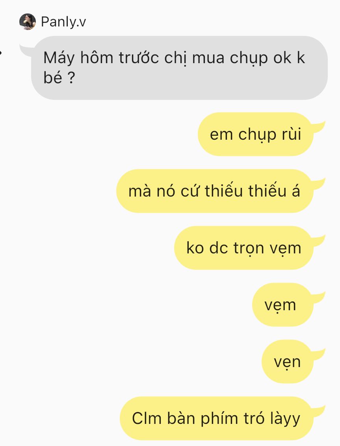Click the tail on the 'vẹn' bubble
Screen dimensions: 340x446
coord(318,354)
